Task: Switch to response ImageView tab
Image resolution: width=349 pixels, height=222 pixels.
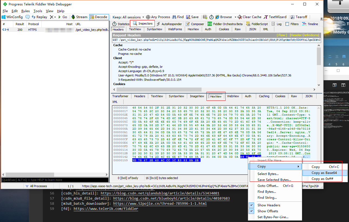Action: click(x=197, y=96)
